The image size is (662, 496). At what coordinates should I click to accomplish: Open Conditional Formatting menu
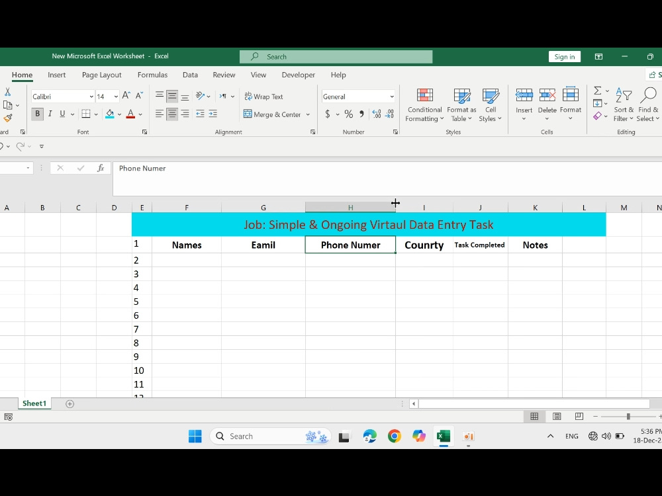(425, 105)
